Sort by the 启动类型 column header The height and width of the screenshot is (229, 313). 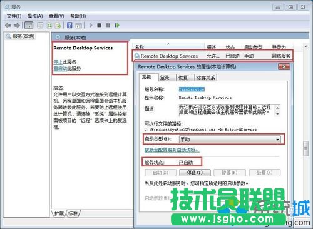pyautogui.click(x=254, y=47)
